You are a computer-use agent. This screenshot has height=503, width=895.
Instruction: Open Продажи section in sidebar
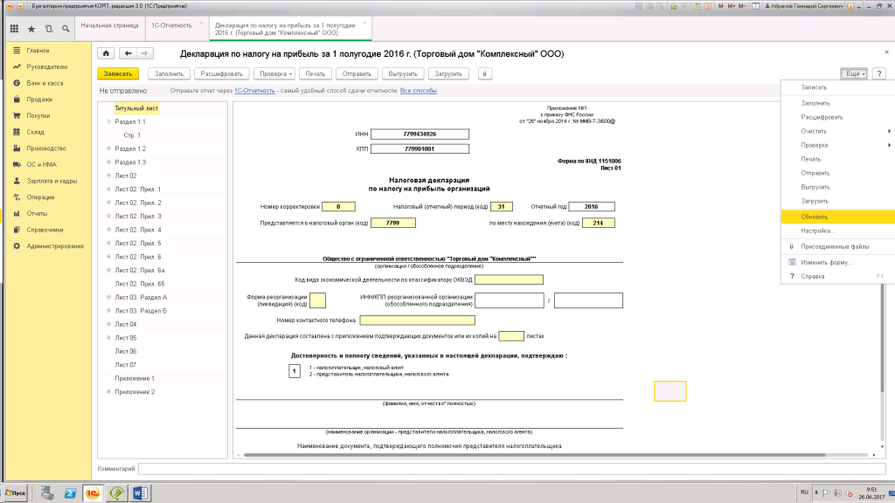38,100
